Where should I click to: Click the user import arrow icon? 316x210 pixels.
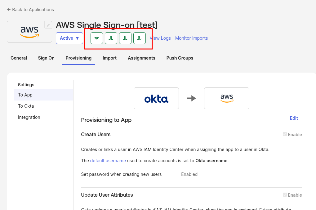click(x=111, y=38)
